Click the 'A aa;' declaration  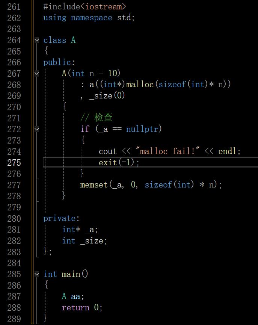coord(73,296)
